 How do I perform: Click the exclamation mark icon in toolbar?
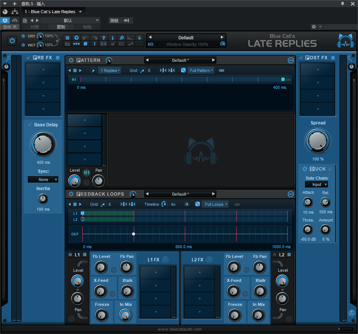point(94,44)
